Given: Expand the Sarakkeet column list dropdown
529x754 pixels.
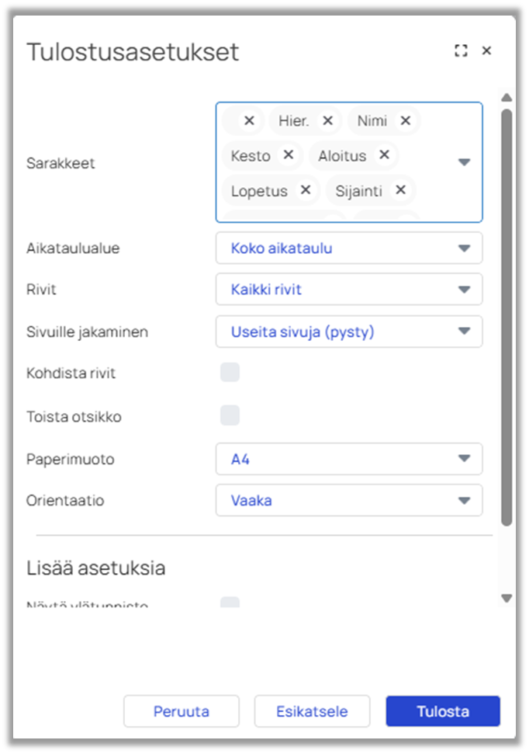Looking at the screenshot, I should point(464,162).
